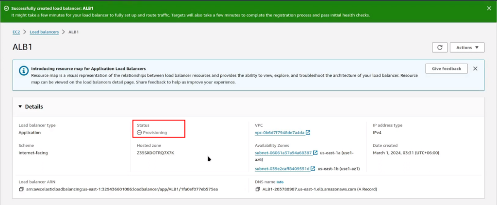Screen dimensions: 497x205
Task: Select hosted zone value Z35SXDOTRQ7X7K
Action: (x=156, y=153)
